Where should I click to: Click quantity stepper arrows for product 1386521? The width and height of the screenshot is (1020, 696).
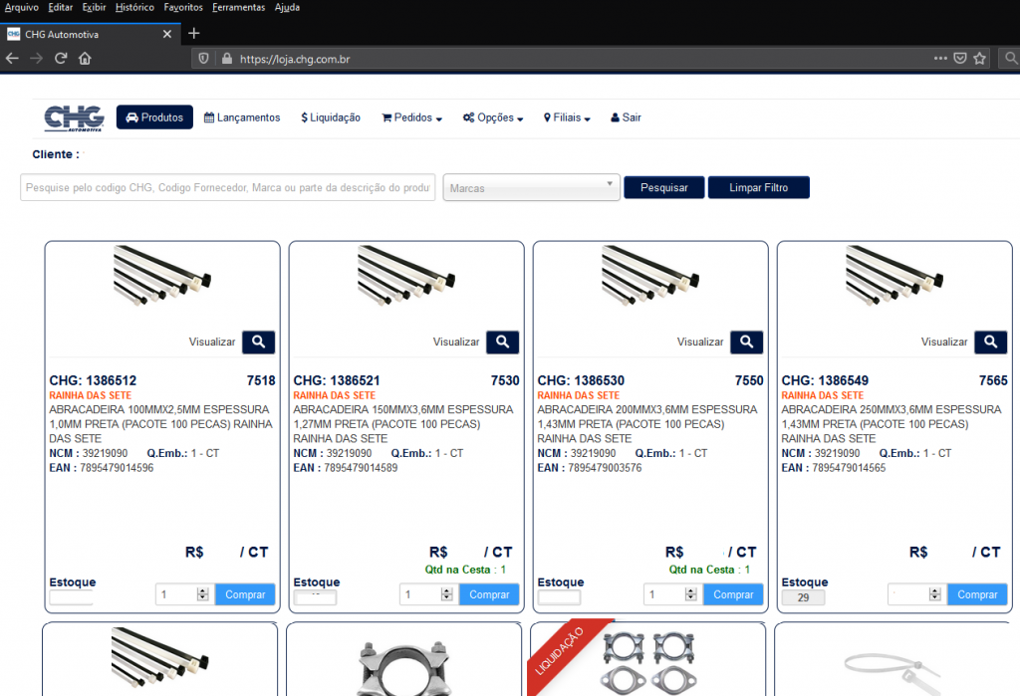tap(447, 594)
